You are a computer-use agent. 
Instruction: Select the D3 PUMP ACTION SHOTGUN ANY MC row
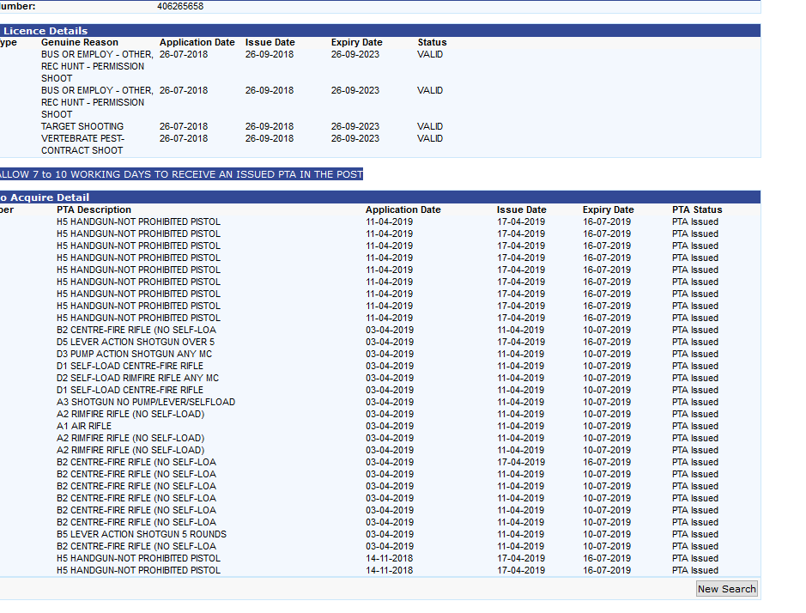pos(134,354)
